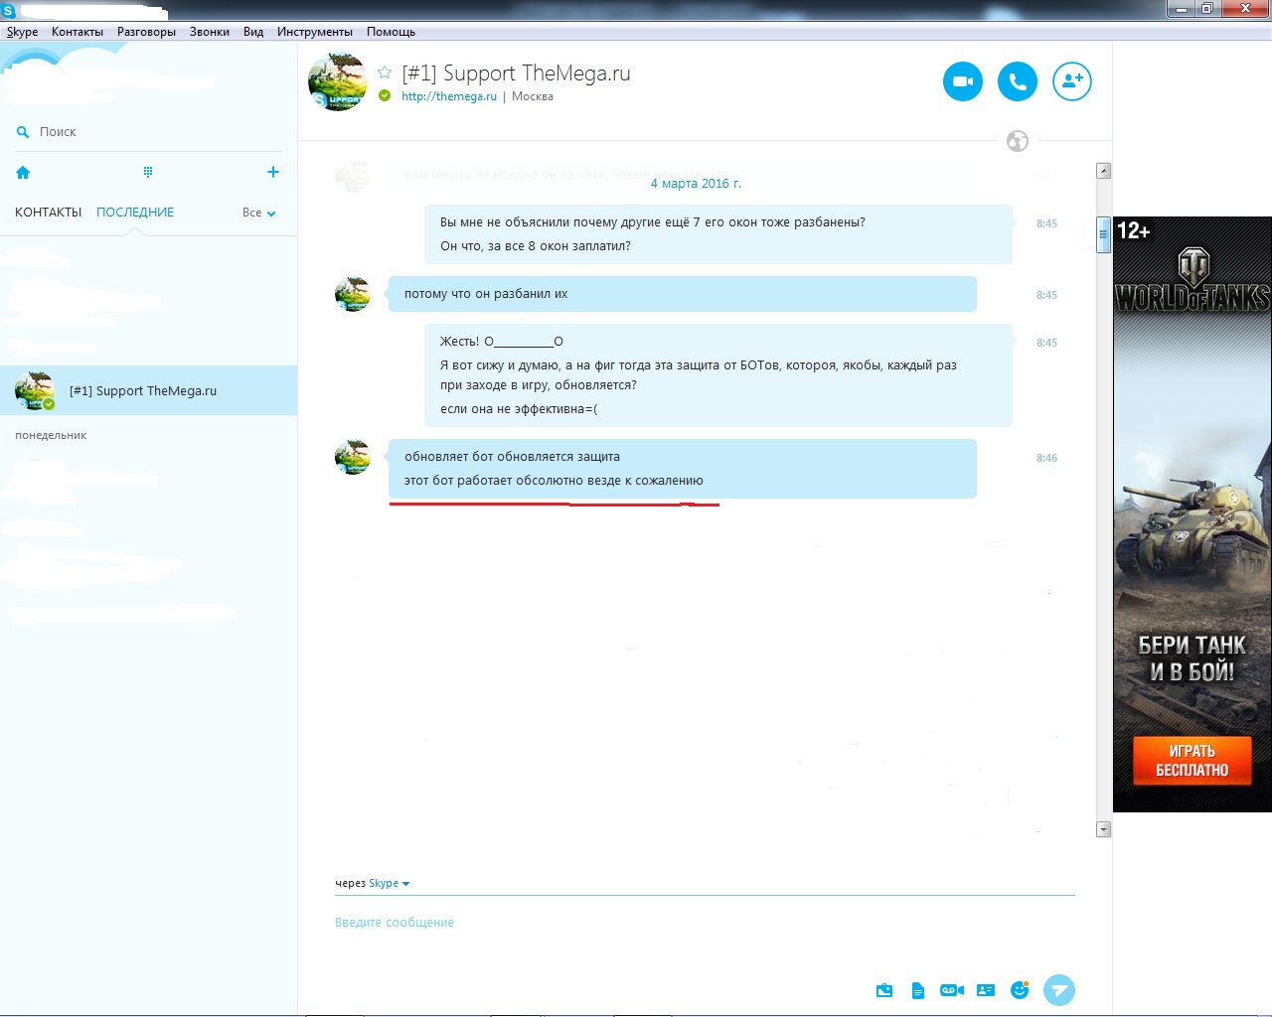Viewport: 1272px width, 1017px height.
Task: Click avatar beside "обновляет бот" message
Action: coord(353,458)
